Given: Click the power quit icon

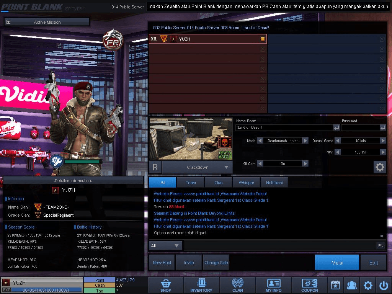Looking at the screenshot, I should [384, 285].
